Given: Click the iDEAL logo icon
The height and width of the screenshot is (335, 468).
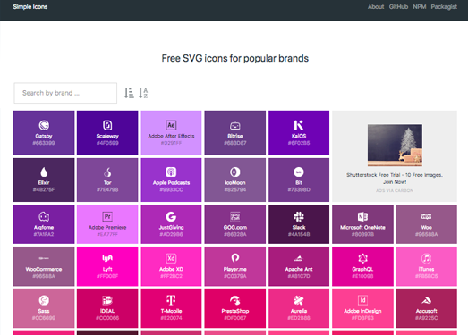Looking at the screenshot, I should pos(107,300).
